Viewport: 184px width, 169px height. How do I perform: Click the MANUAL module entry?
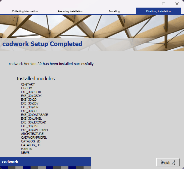coord(27,149)
